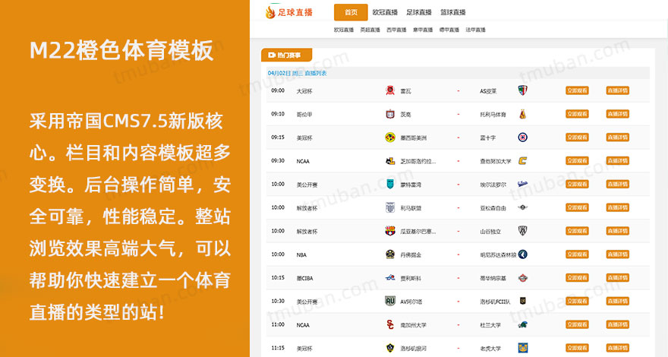Open the 意甲直播 sub-navigation link
The image size is (668, 357).
(x=423, y=30)
